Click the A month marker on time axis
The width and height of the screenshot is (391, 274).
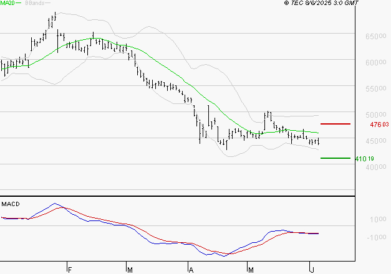pyautogui.click(x=191, y=270)
